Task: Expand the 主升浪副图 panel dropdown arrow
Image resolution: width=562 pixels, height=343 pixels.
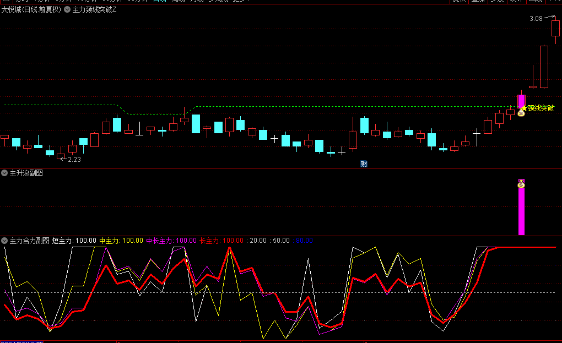Action: [x=4, y=173]
